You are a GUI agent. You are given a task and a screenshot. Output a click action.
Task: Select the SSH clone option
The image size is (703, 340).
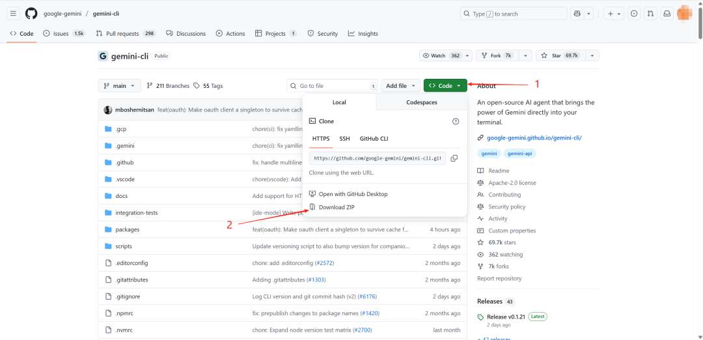click(345, 139)
